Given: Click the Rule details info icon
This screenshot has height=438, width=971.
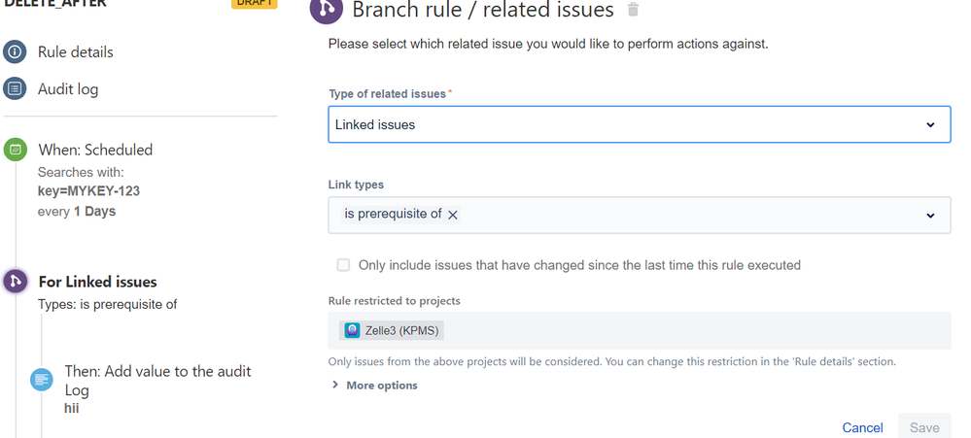Looking at the screenshot, I should [15, 52].
